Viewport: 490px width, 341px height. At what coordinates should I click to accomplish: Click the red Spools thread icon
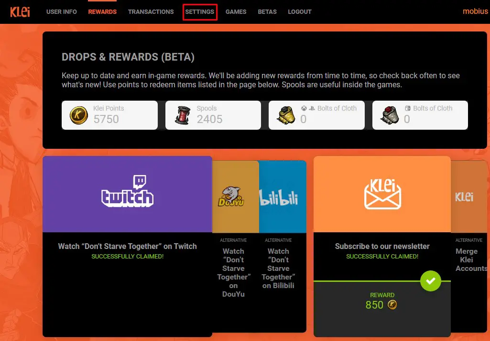tap(183, 115)
